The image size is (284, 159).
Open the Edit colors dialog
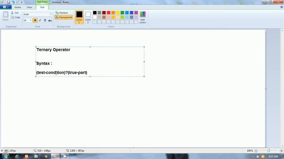click(x=142, y=17)
